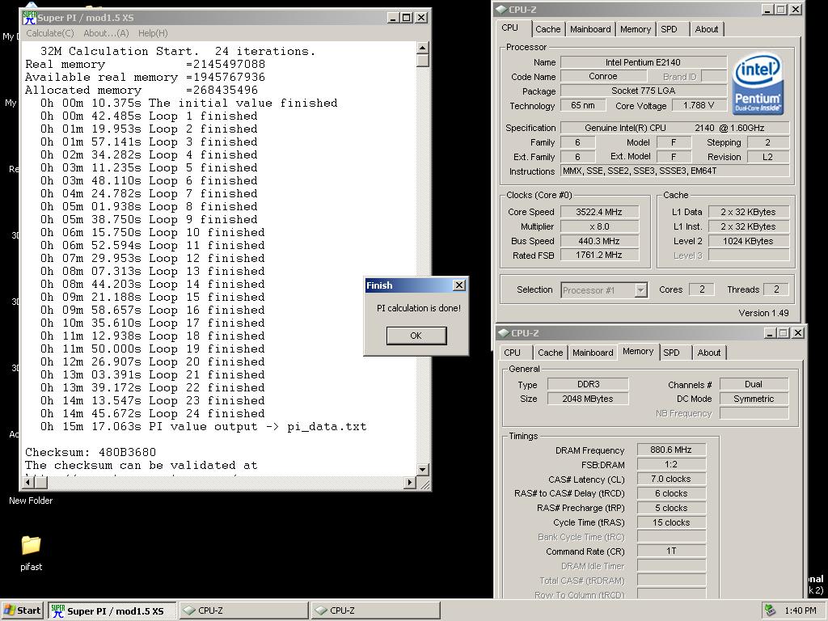Screen dimensions: 828x621
Task: Click the Channels # Dual field
Action: [754, 384]
